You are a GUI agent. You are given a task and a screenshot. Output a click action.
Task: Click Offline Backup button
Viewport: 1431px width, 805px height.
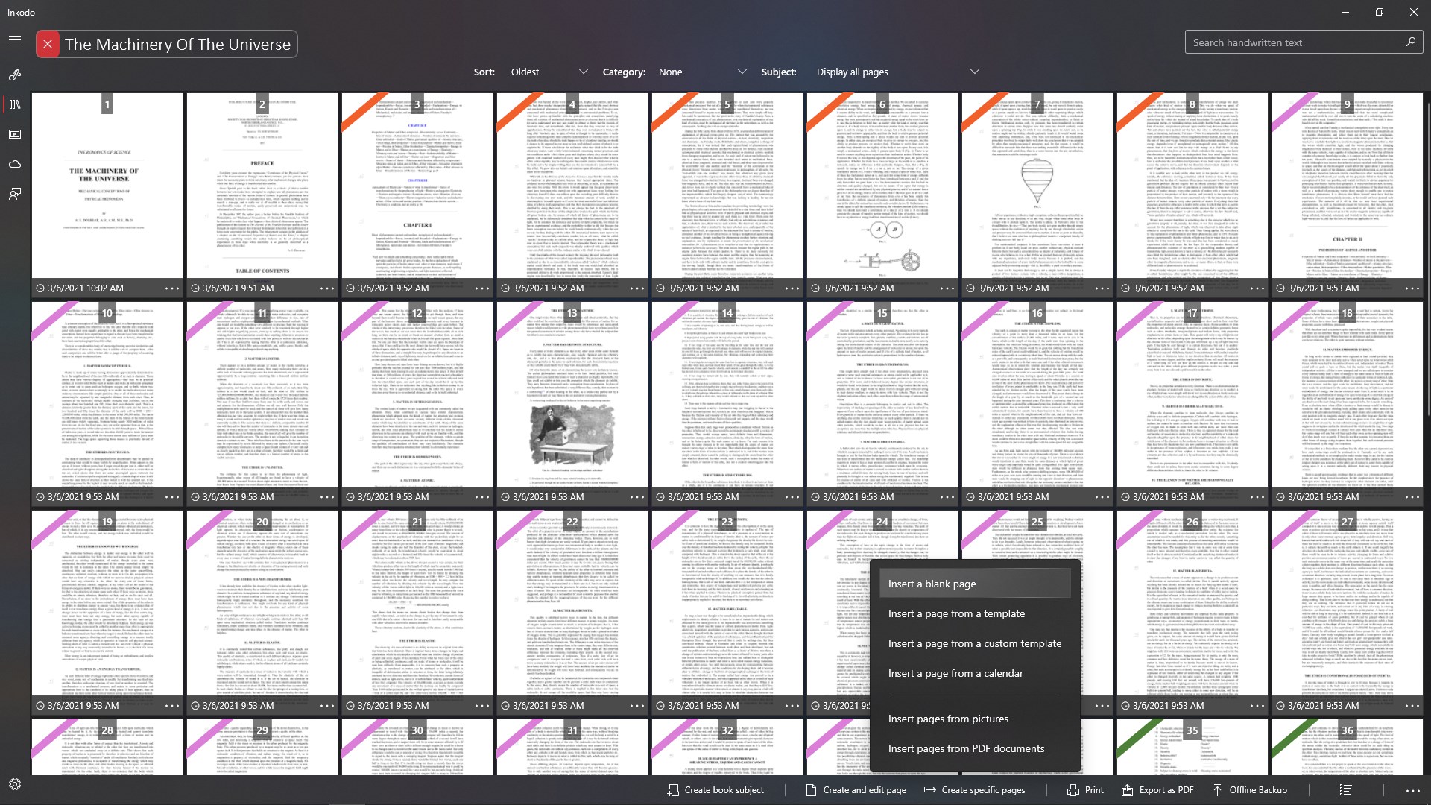(1249, 790)
